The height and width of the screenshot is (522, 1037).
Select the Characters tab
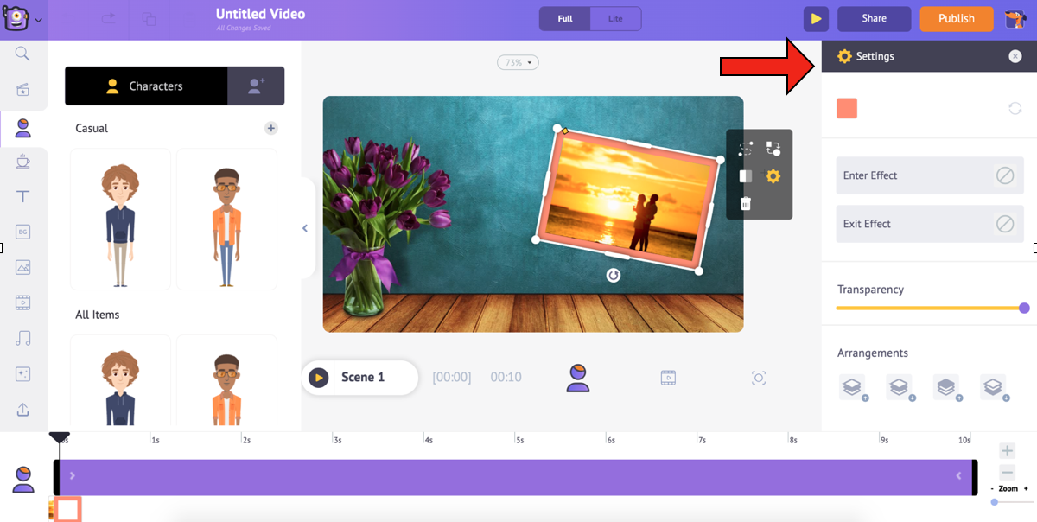(146, 86)
